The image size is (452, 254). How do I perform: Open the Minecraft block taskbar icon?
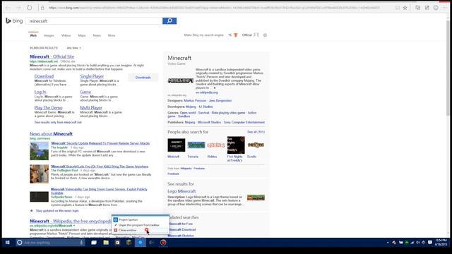point(129,243)
